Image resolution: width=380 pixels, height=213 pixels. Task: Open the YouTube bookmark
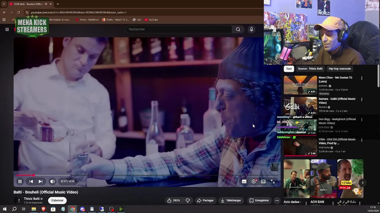pos(151,20)
